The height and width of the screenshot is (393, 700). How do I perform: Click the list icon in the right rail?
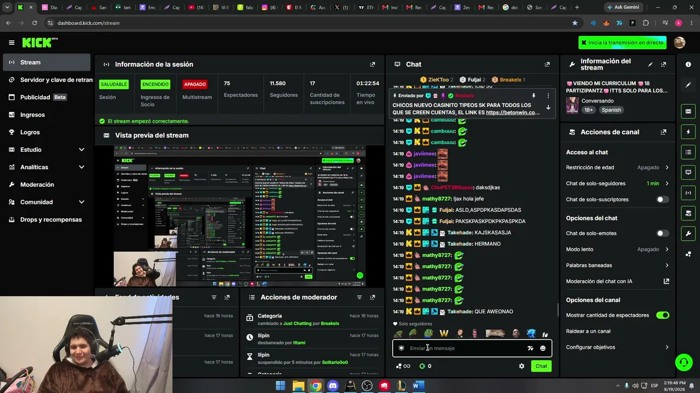(x=688, y=152)
